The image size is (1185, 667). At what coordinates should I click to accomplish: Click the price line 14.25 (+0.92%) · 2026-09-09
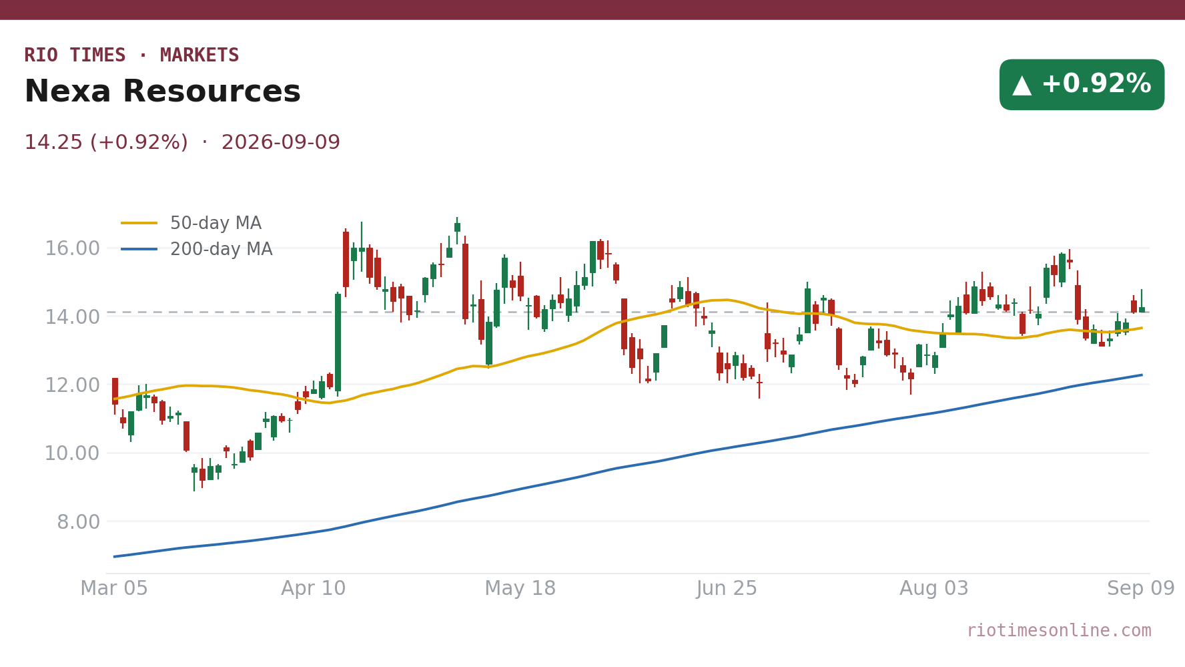[x=182, y=142]
